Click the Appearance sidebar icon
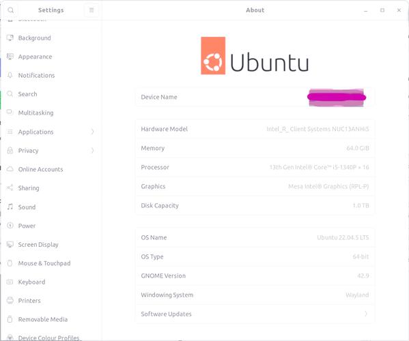 click(10, 57)
